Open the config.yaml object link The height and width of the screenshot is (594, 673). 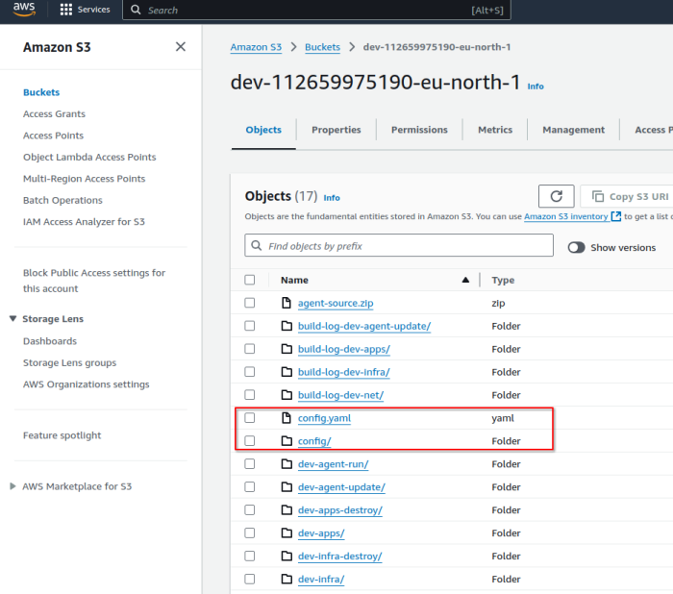tap(324, 418)
